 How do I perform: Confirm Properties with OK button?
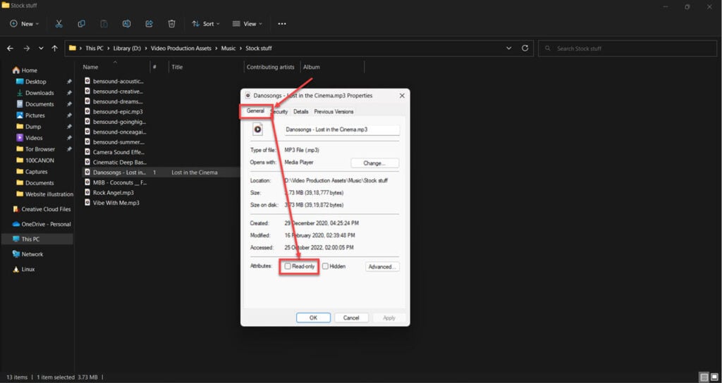click(313, 318)
